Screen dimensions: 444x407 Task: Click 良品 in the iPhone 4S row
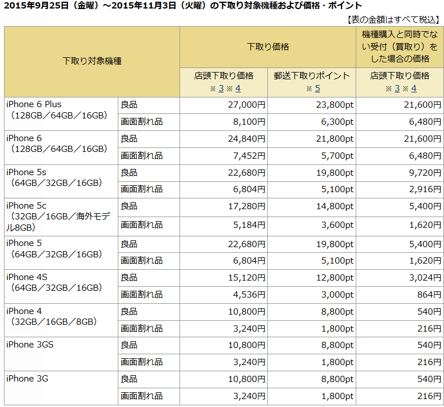129,278
